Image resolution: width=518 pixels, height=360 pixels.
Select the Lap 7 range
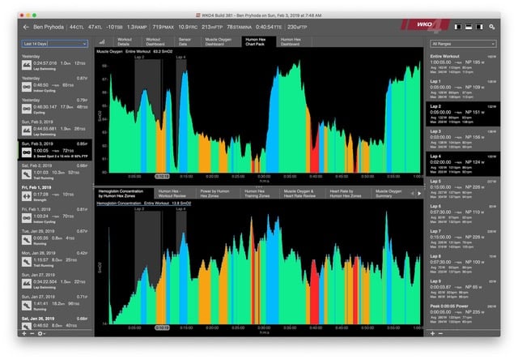pos(463,239)
